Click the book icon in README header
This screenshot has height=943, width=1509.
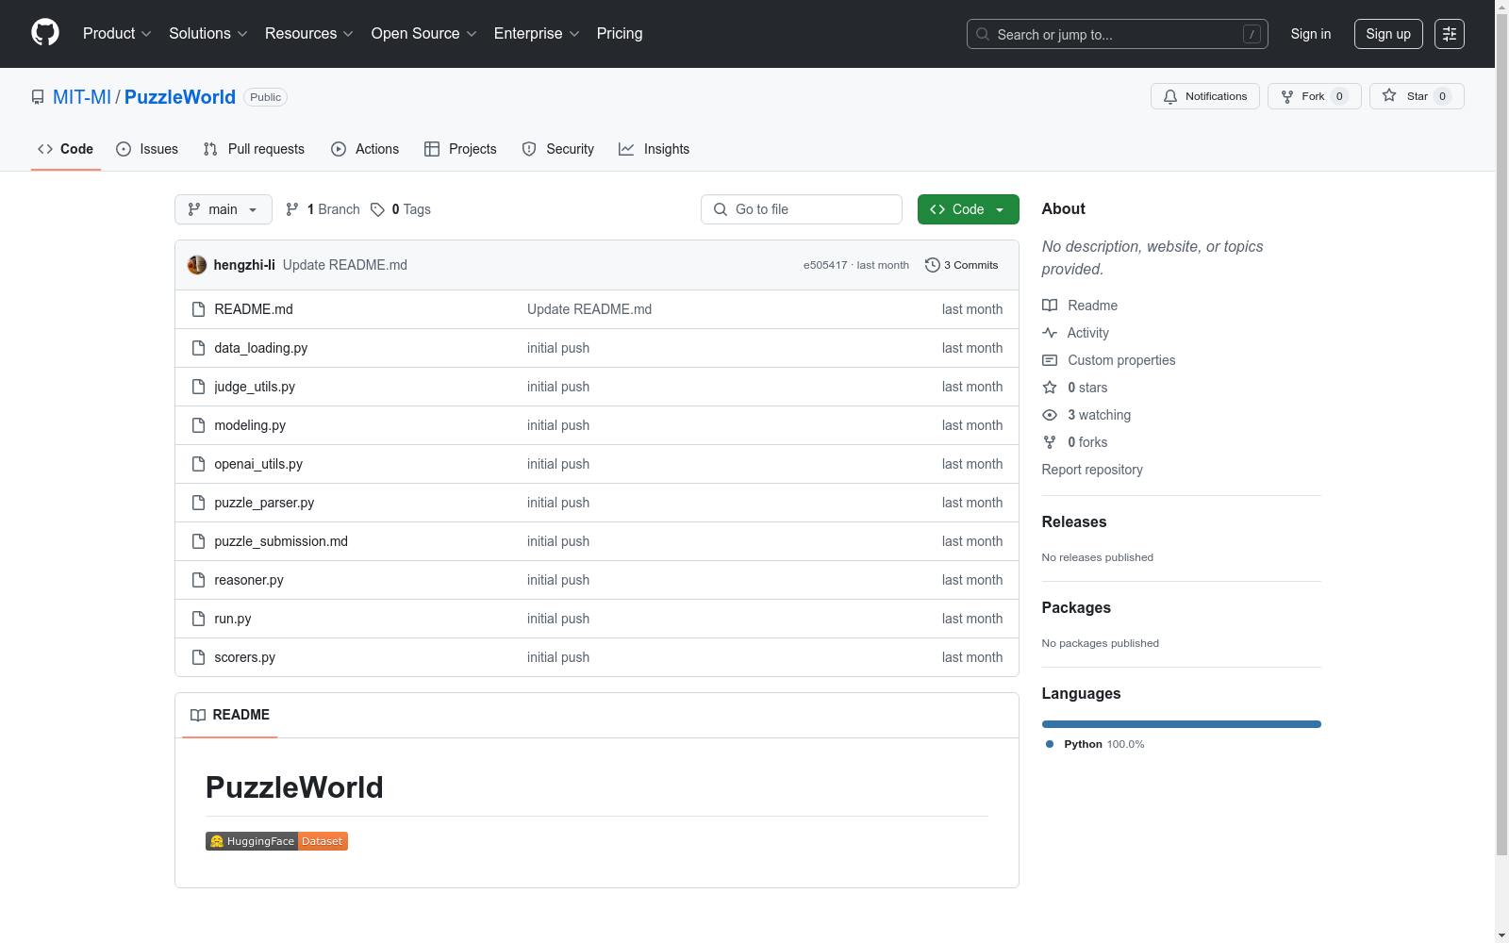coord(198,715)
